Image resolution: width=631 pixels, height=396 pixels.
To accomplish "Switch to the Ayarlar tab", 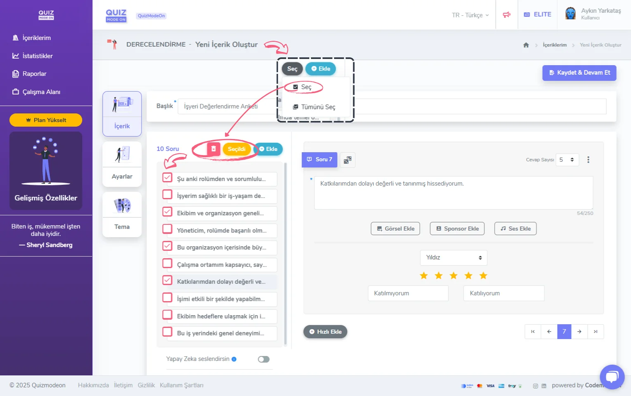I will click(122, 164).
